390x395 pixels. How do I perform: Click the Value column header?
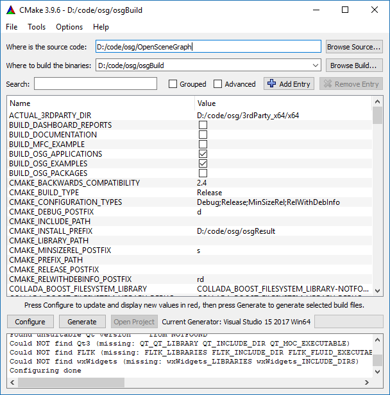coord(284,103)
